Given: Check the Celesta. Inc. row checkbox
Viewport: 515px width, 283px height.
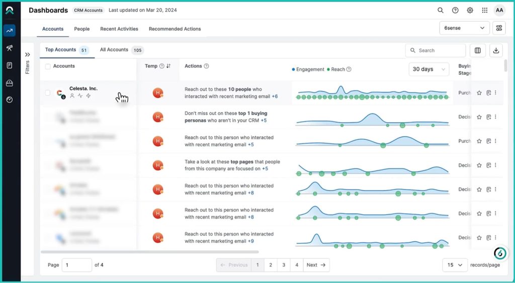Looking at the screenshot, I should pos(48,93).
